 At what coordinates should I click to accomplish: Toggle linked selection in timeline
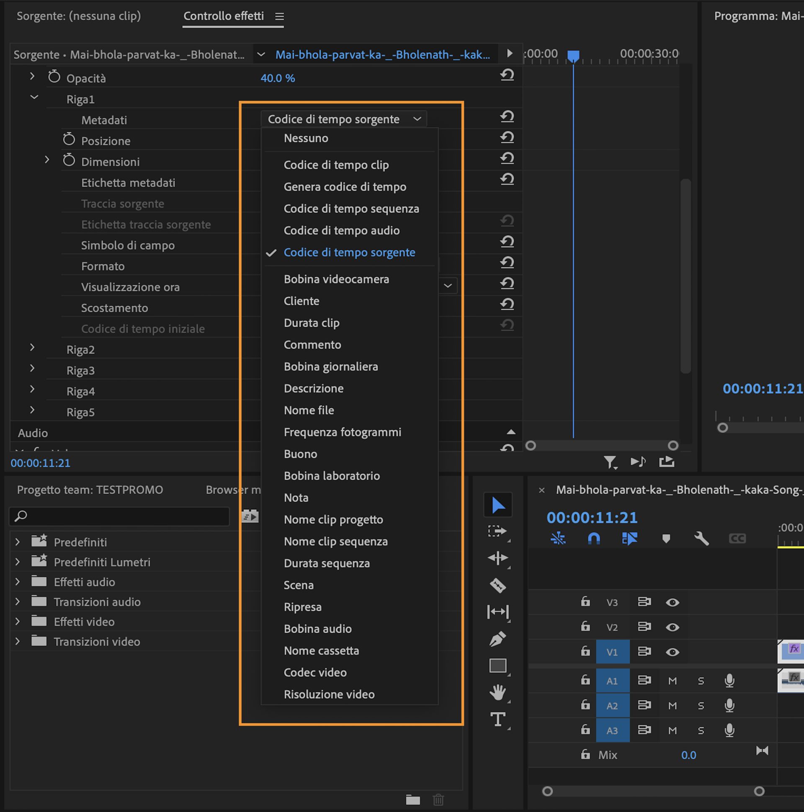point(629,539)
